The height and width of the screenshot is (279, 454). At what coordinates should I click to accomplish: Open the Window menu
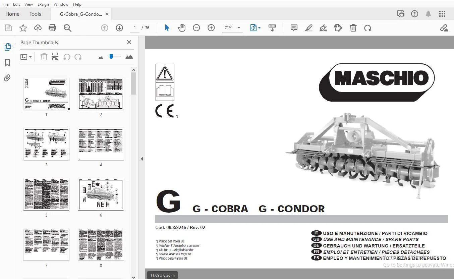point(61,4)
